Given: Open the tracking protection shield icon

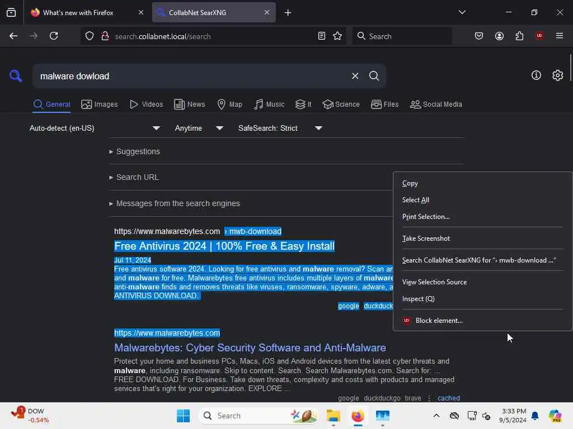Looking at the screenshot, I should click(x=90, y=36).
